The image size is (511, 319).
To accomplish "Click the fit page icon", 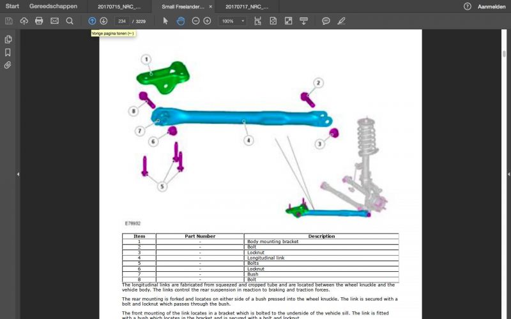I will coord(273,21).
